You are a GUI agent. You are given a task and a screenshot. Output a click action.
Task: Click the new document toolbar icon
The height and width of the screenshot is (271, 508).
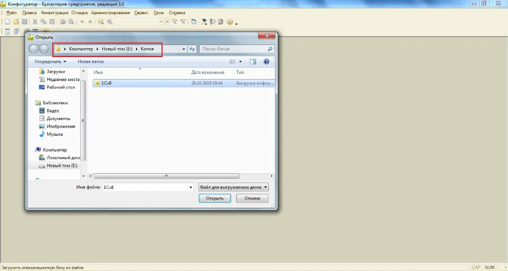point(8,22)
